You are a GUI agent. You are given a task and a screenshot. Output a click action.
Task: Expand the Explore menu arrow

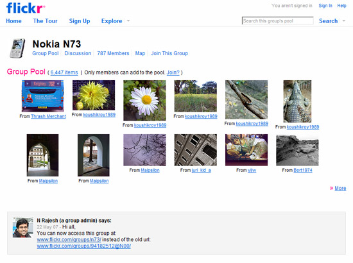pyautogui.click(x=128, y=21)
